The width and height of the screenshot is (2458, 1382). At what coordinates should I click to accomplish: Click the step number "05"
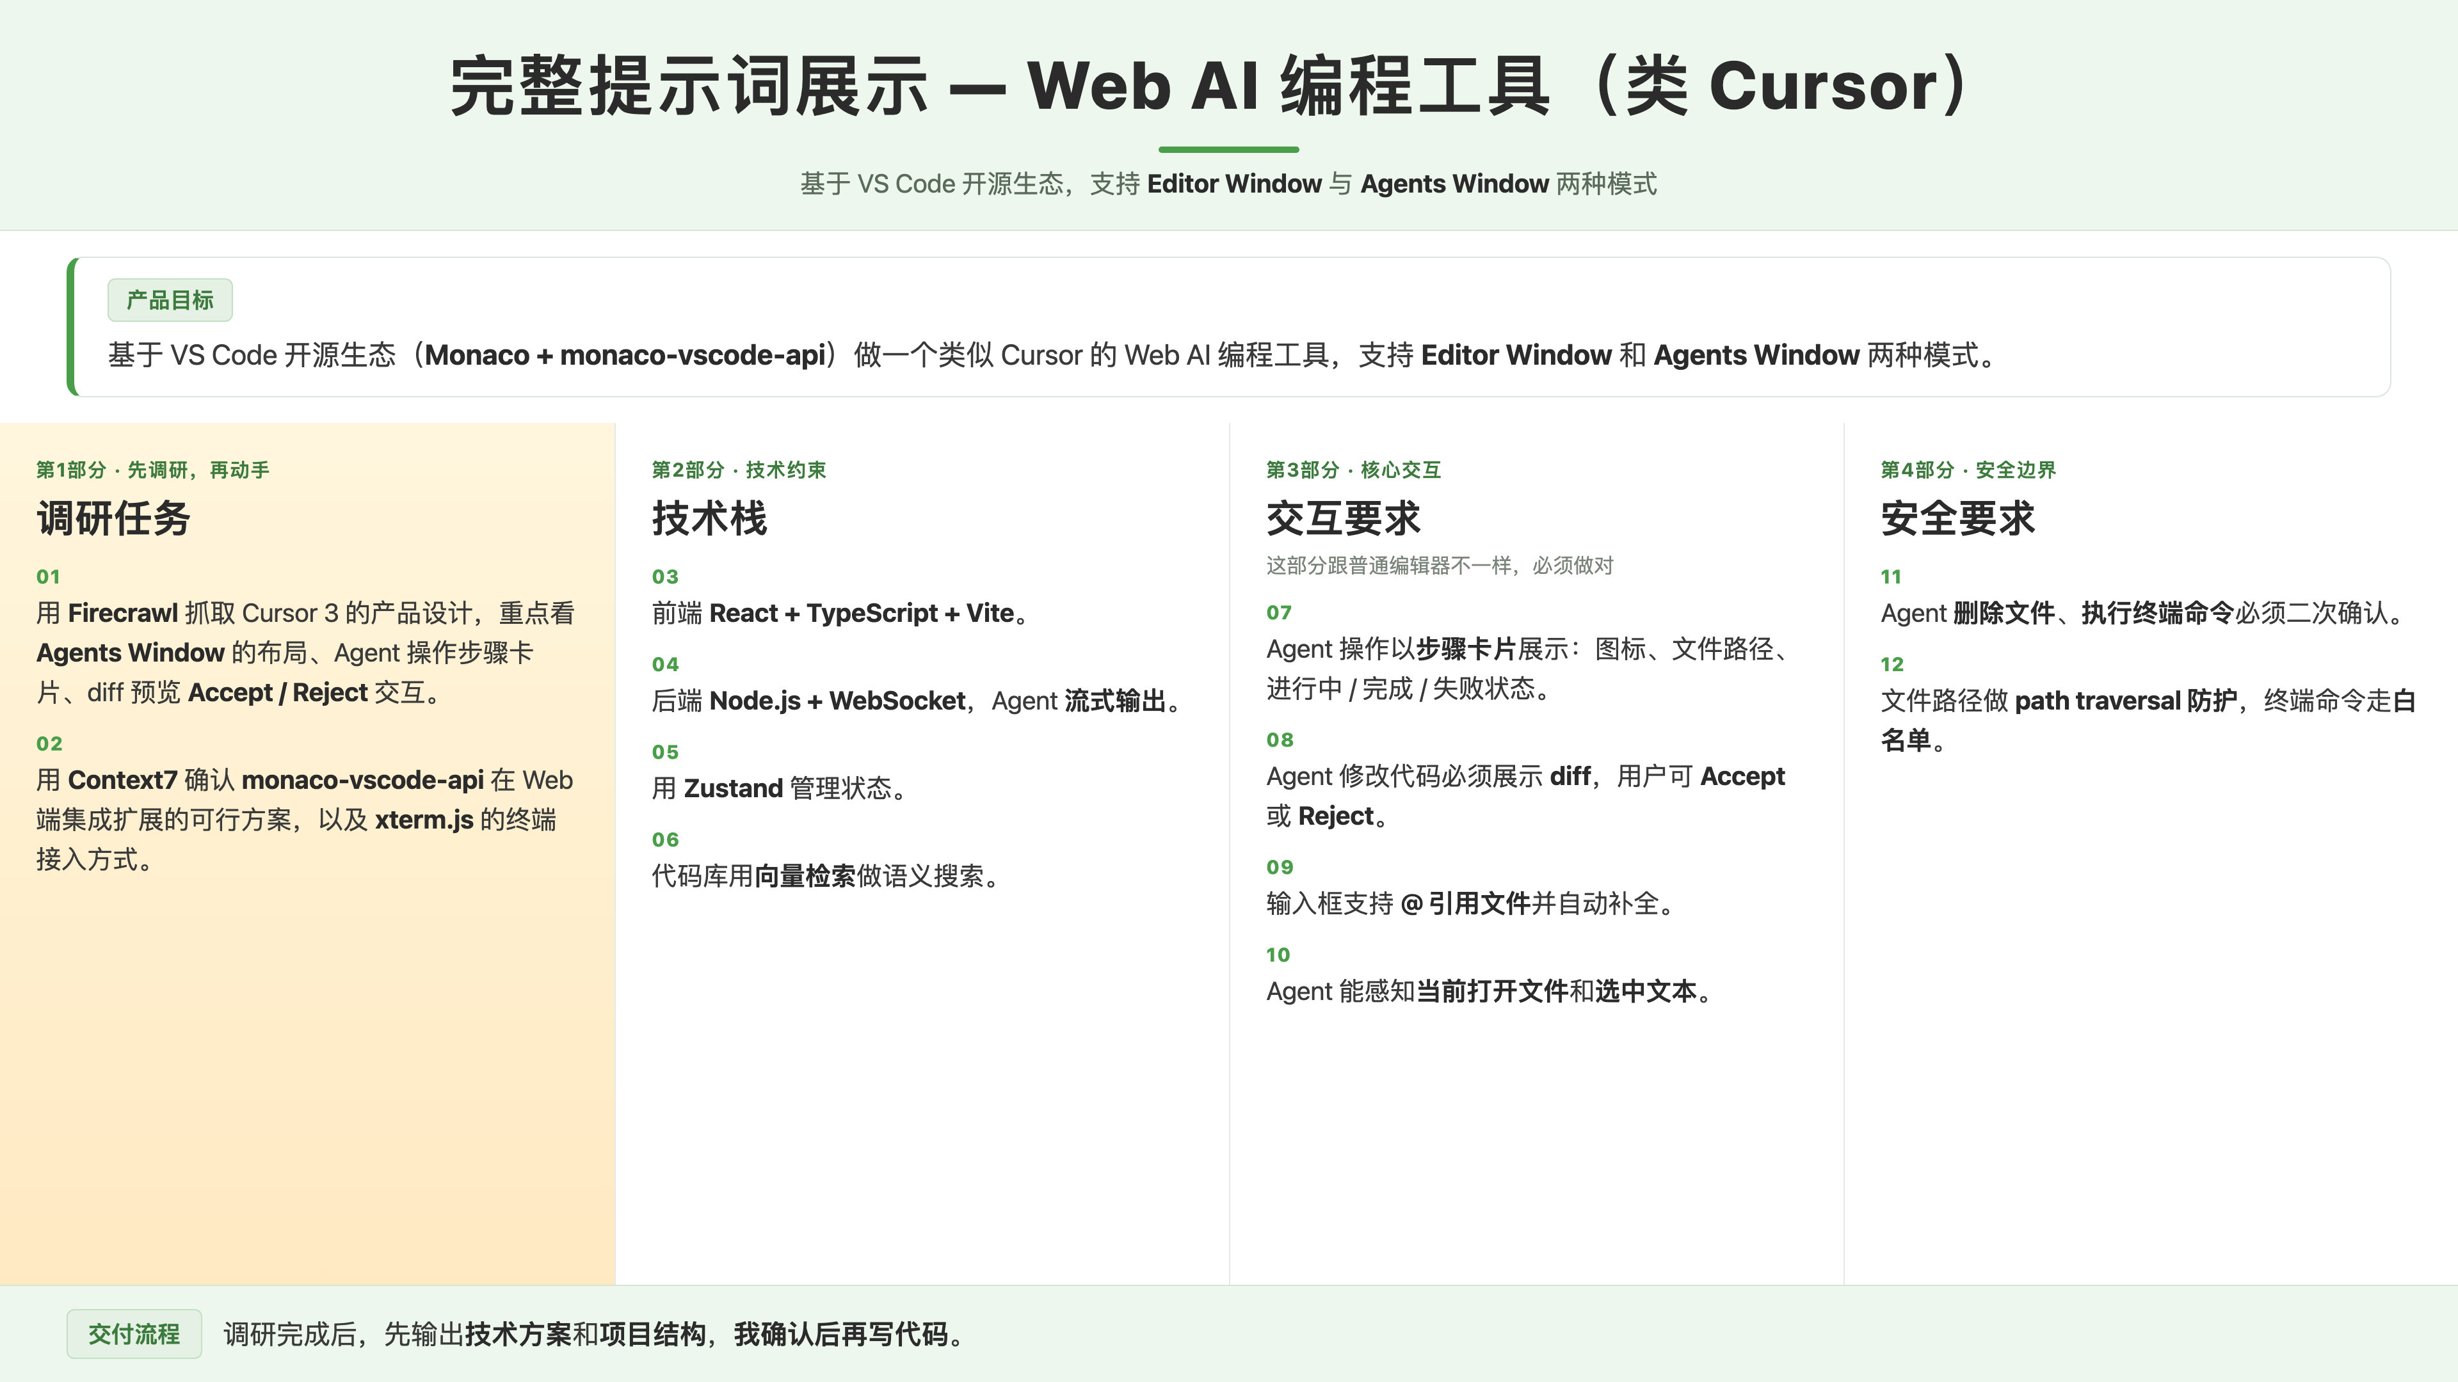pos(665,752)
